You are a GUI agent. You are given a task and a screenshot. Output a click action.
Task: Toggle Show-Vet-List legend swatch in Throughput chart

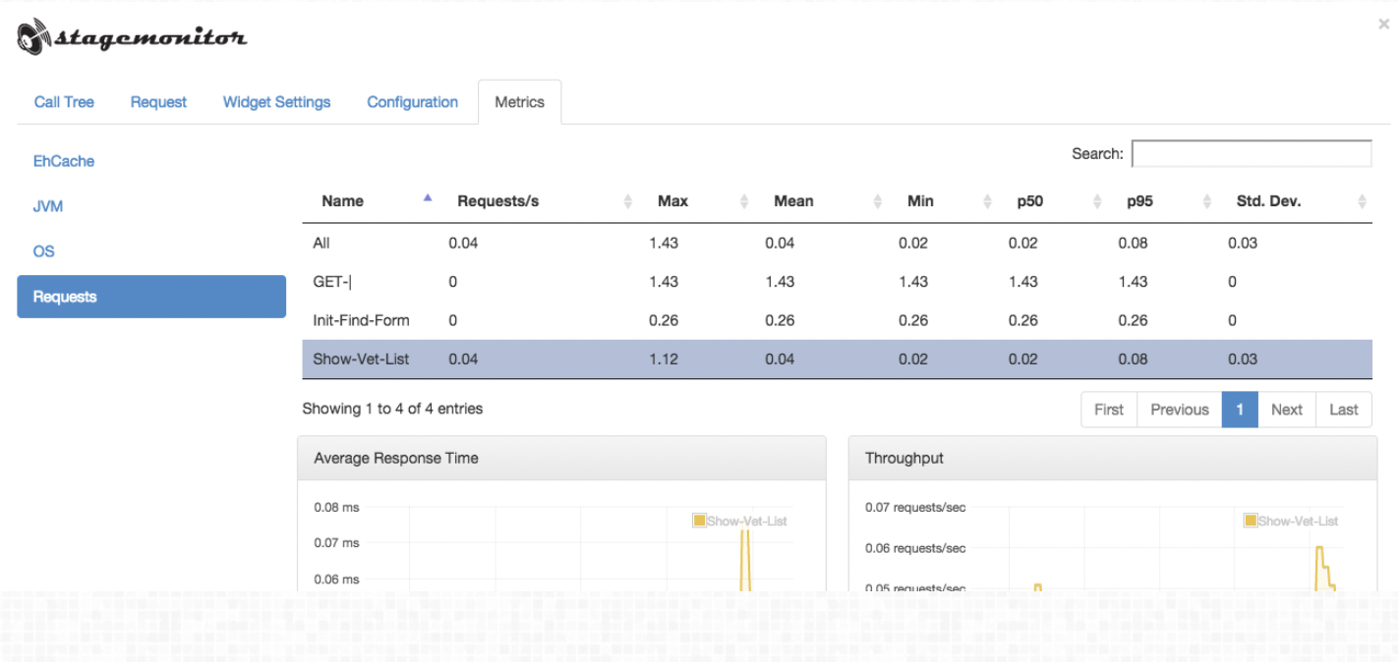pos(1251,521)
